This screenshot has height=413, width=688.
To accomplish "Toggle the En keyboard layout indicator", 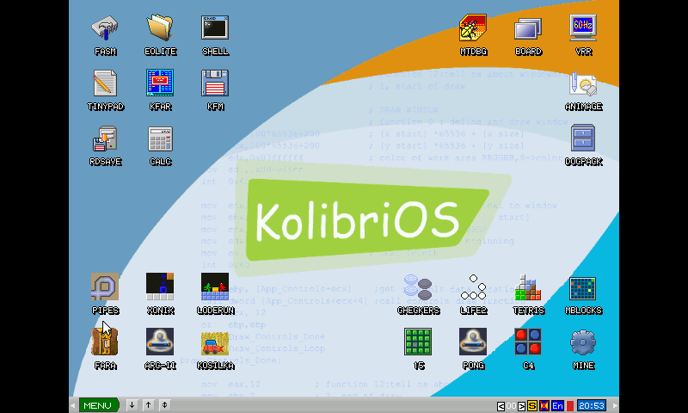I will coord(557,405).
